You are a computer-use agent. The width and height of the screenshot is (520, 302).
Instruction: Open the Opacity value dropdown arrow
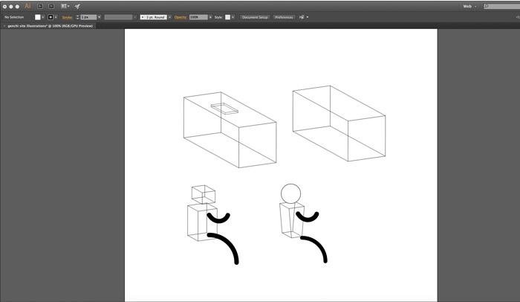point(210,17)
